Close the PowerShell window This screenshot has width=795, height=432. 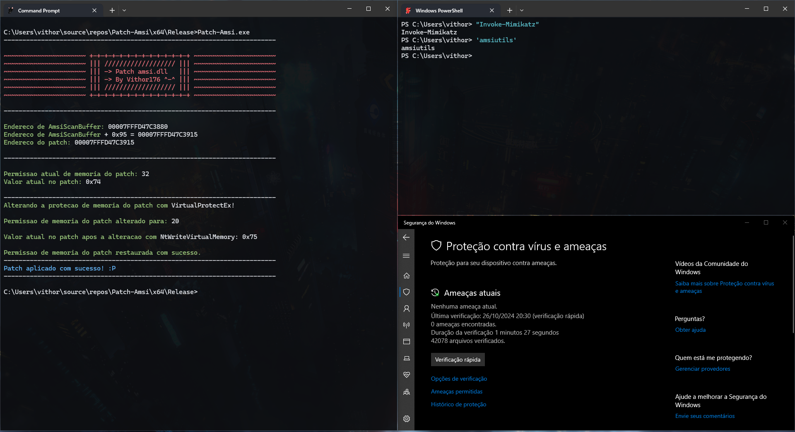pyautogui.click(x=785, y=9)
